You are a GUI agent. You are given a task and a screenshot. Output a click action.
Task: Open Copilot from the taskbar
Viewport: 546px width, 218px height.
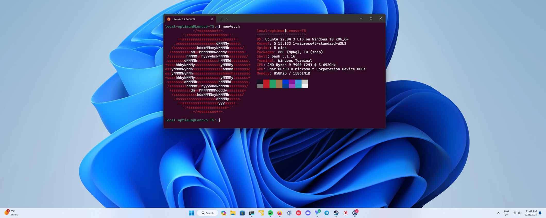point(224,213)
